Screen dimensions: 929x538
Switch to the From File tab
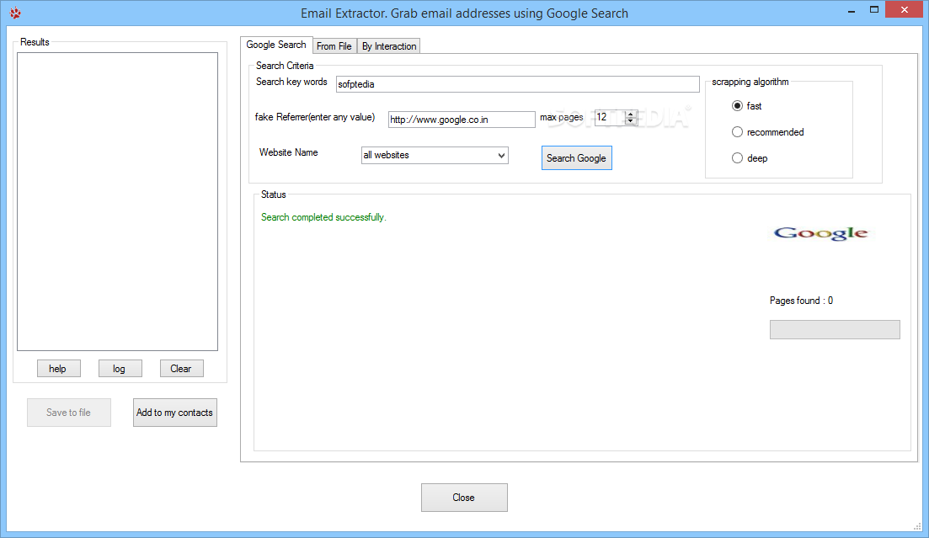[x=334, y=46]
